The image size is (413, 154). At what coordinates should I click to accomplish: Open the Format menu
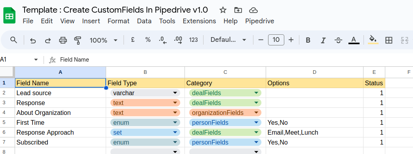pos(118,21)
